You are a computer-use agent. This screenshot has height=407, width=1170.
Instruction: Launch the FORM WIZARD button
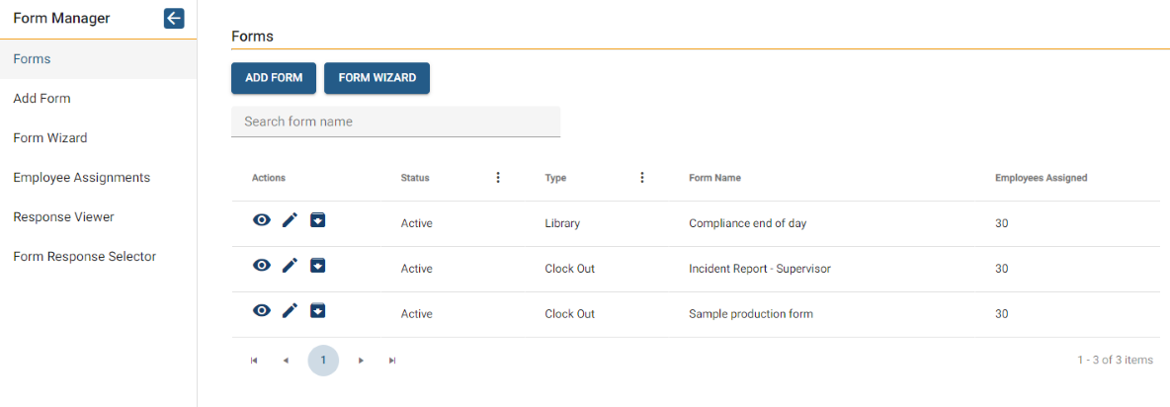click(x=376, y=78)
